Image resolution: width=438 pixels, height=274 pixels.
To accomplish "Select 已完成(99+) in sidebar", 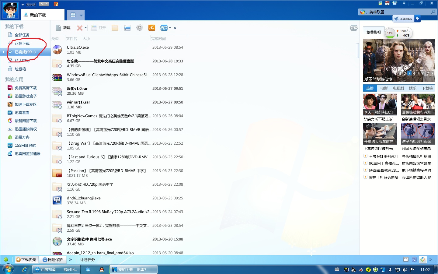I will (25, 52).
